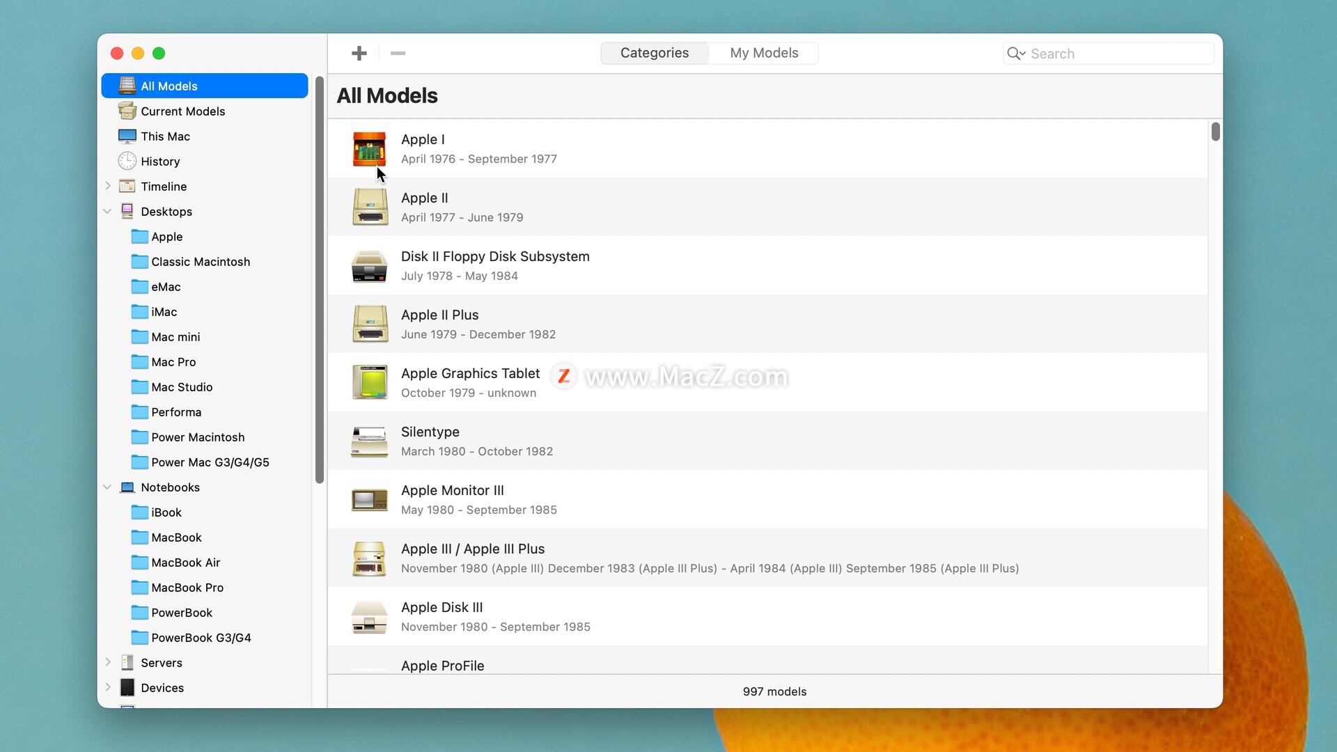Viewport: 1337px width, 752px height.
Task: Click 'November 1980 - September 1985' date text
Action: coord(496,627)
